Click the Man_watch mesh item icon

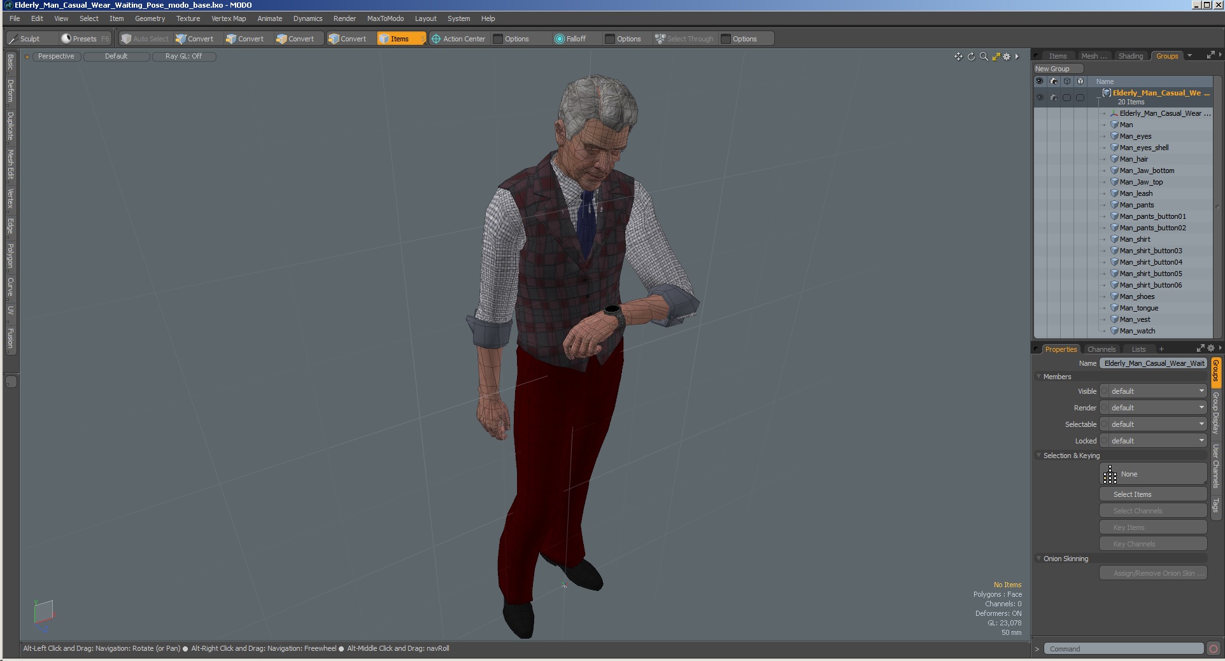(x=1115, y=331)
